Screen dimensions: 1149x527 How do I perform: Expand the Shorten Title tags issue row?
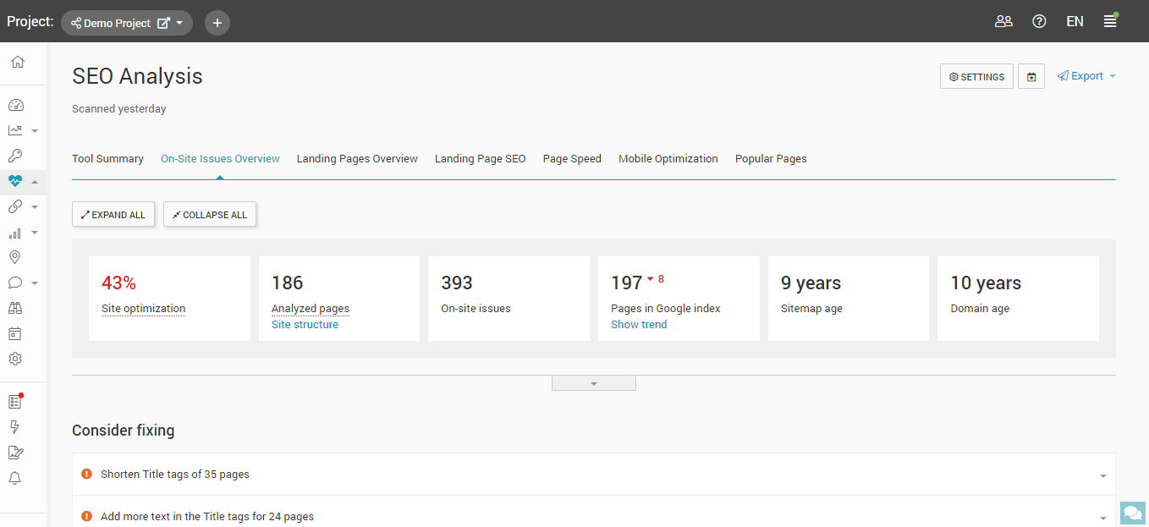[1102, 475]
